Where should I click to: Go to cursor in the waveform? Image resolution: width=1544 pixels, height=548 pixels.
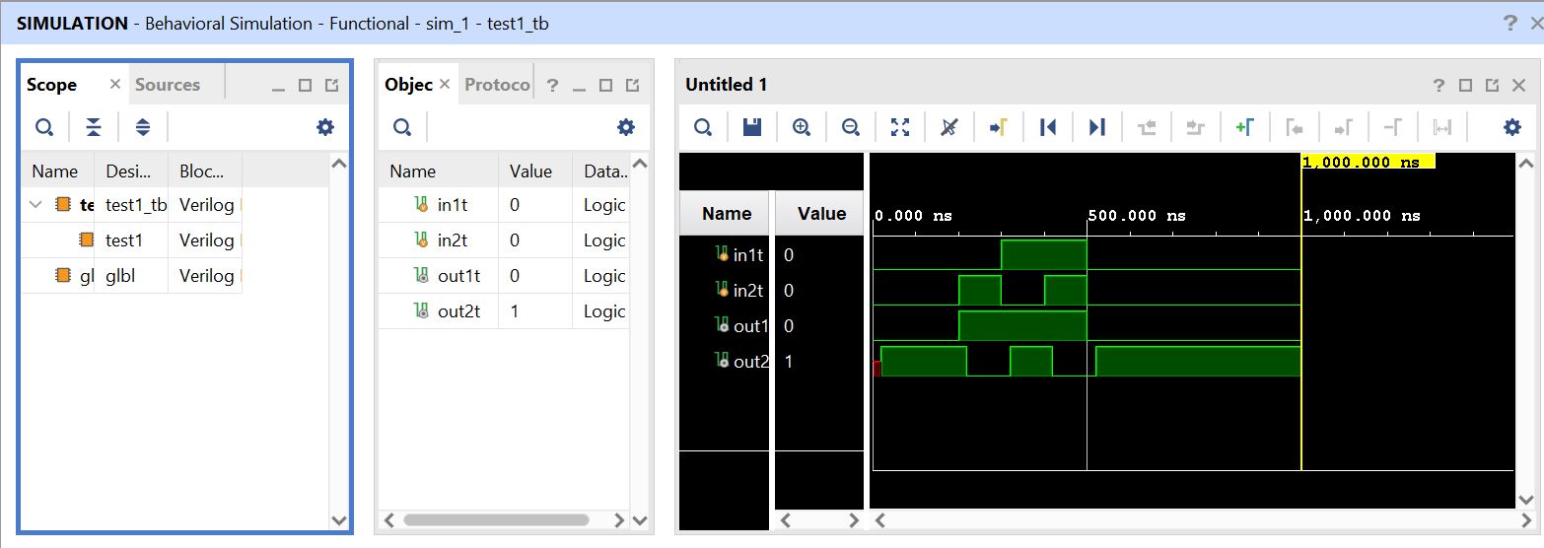pyautogui.click(x=999, y=127)
